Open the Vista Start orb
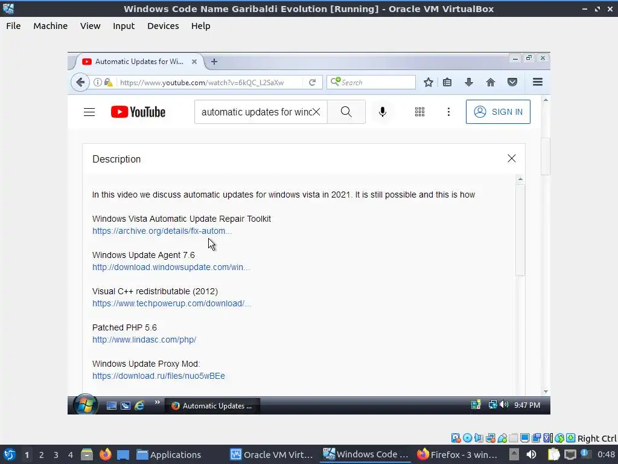The height and width of the screenshot is (464, 618). (85, 404)
